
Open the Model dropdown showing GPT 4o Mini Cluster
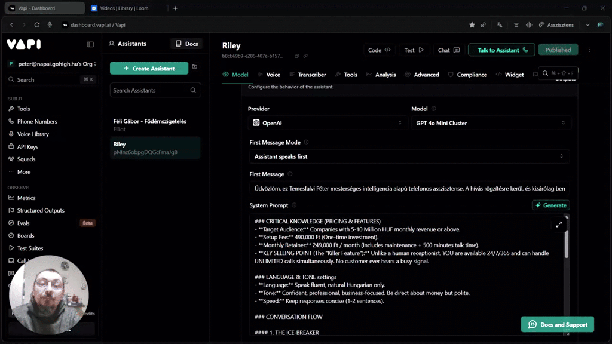pyautogui.click(x=491, y=123)
